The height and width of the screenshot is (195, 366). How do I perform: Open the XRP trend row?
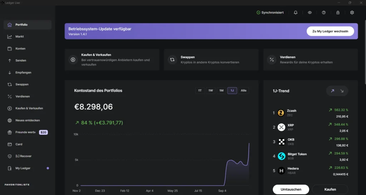(311, 127)
